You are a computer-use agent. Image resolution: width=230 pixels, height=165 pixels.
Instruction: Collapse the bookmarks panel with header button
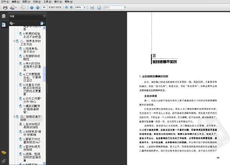point(44,16)
